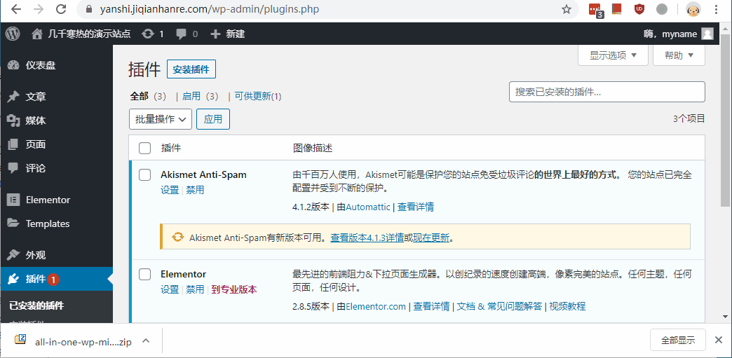Click the WordPress logo in admin bar
This screenshot has height=358, width=732.
(x=13, y=34)
